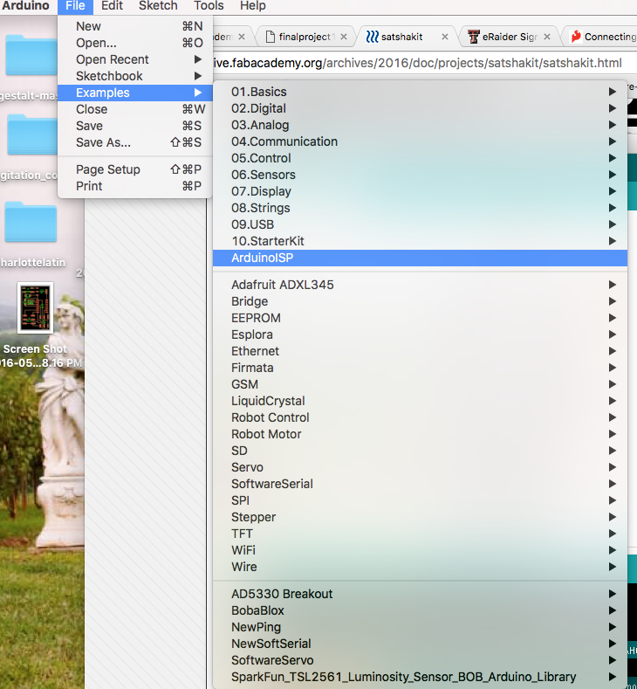
Task: Open the NewSoftSerial library examples
Action: pos(420,644)
